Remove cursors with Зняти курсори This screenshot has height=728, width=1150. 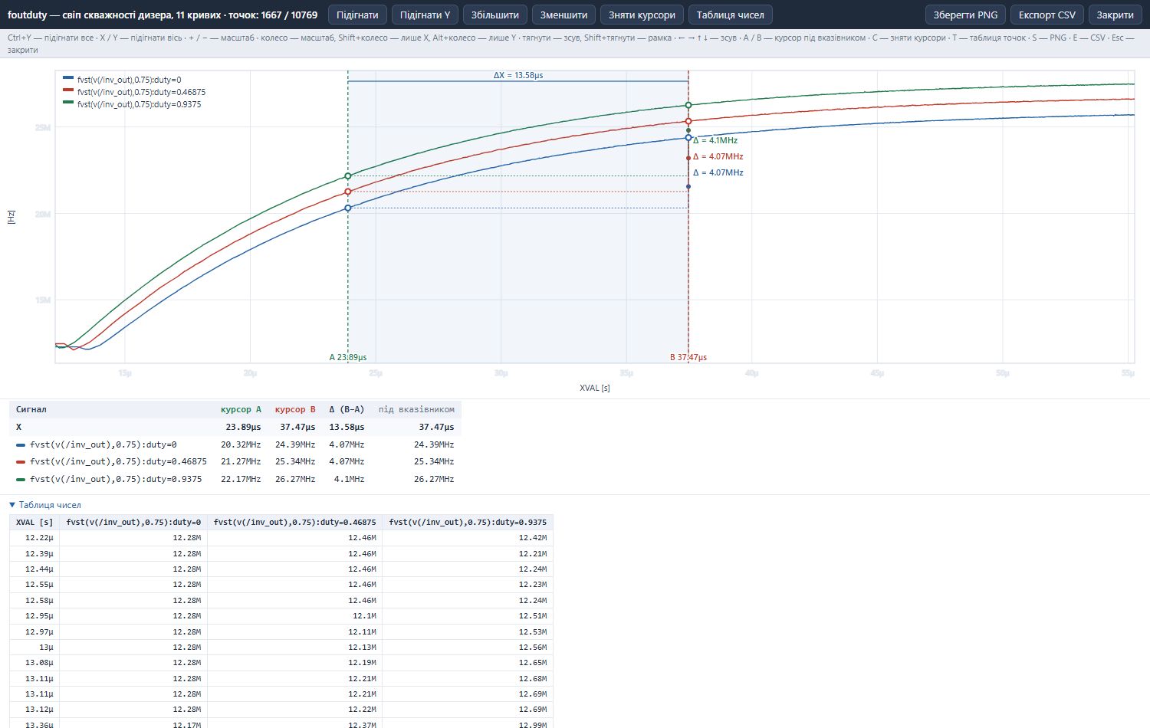[642, 15]
